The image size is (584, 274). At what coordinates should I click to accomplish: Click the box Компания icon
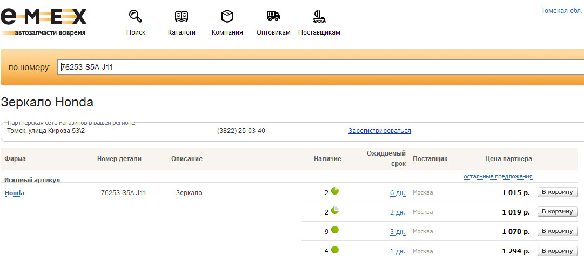(x=227, y=16)
